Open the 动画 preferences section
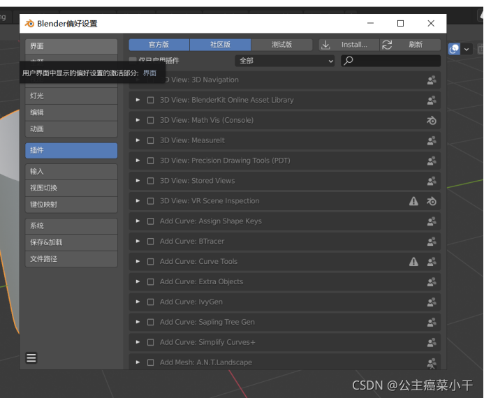 (71, 129)
